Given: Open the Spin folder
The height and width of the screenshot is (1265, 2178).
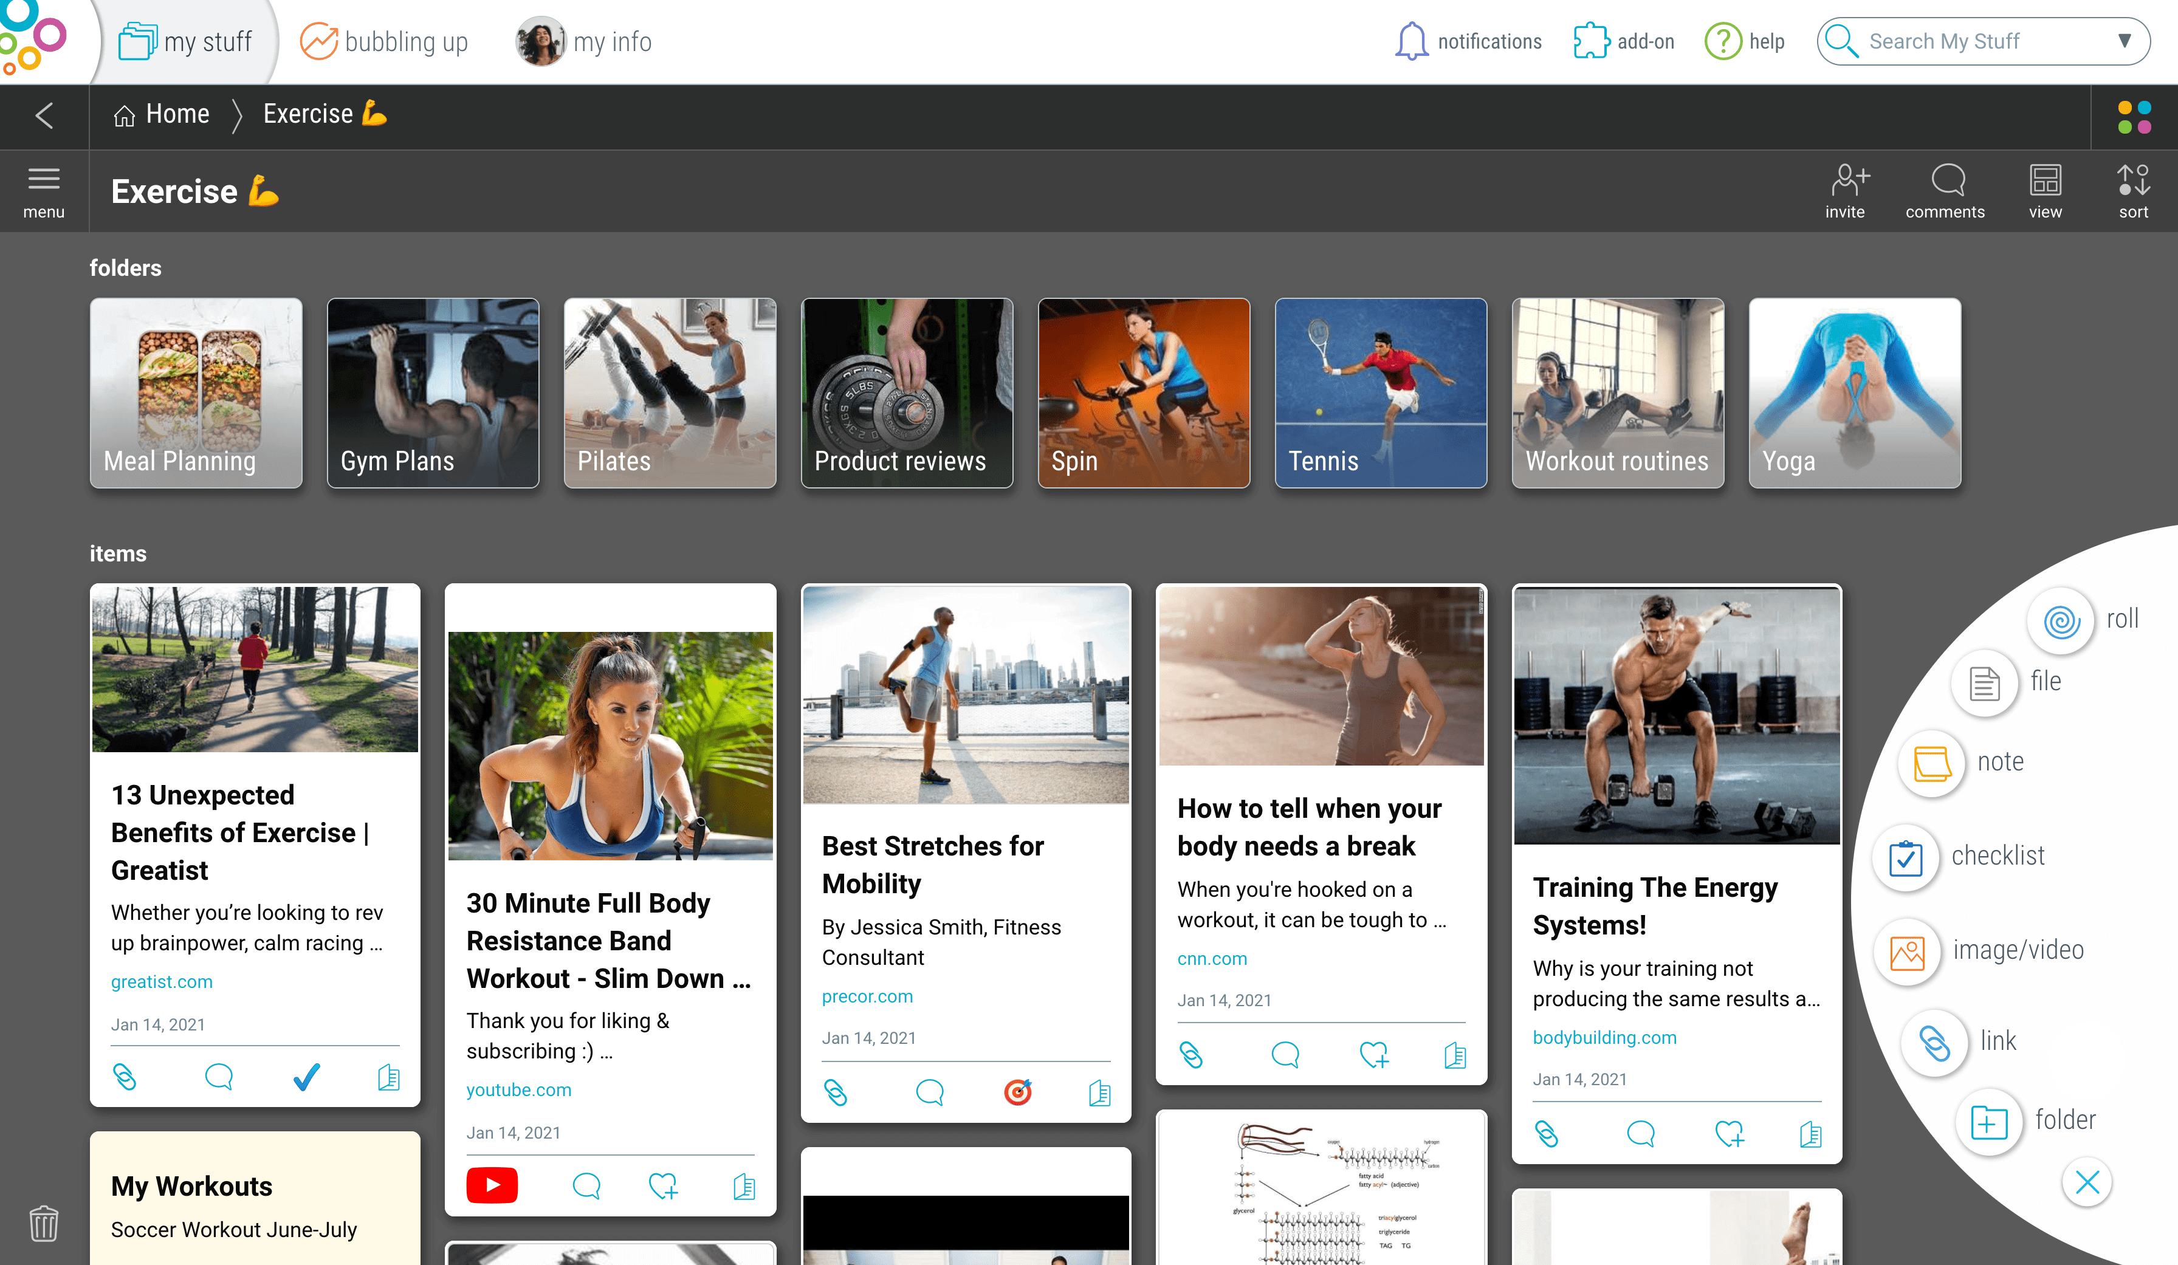Looking at the screenshot, I should 1144,393.
